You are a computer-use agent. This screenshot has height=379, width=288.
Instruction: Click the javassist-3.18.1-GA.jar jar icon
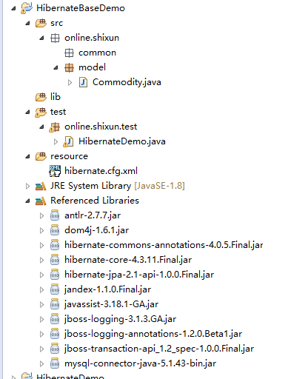pyautogui.click(x=55, y=304)
